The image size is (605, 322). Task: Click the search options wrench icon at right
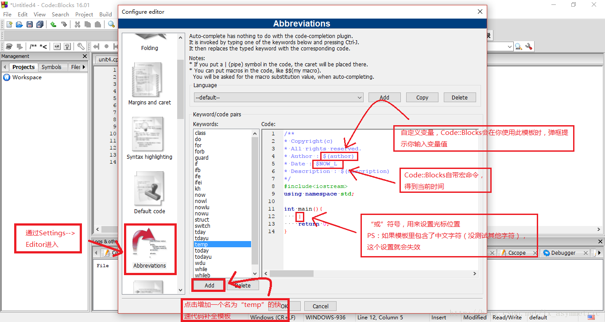pyautogui.click(x=528, y=46)
